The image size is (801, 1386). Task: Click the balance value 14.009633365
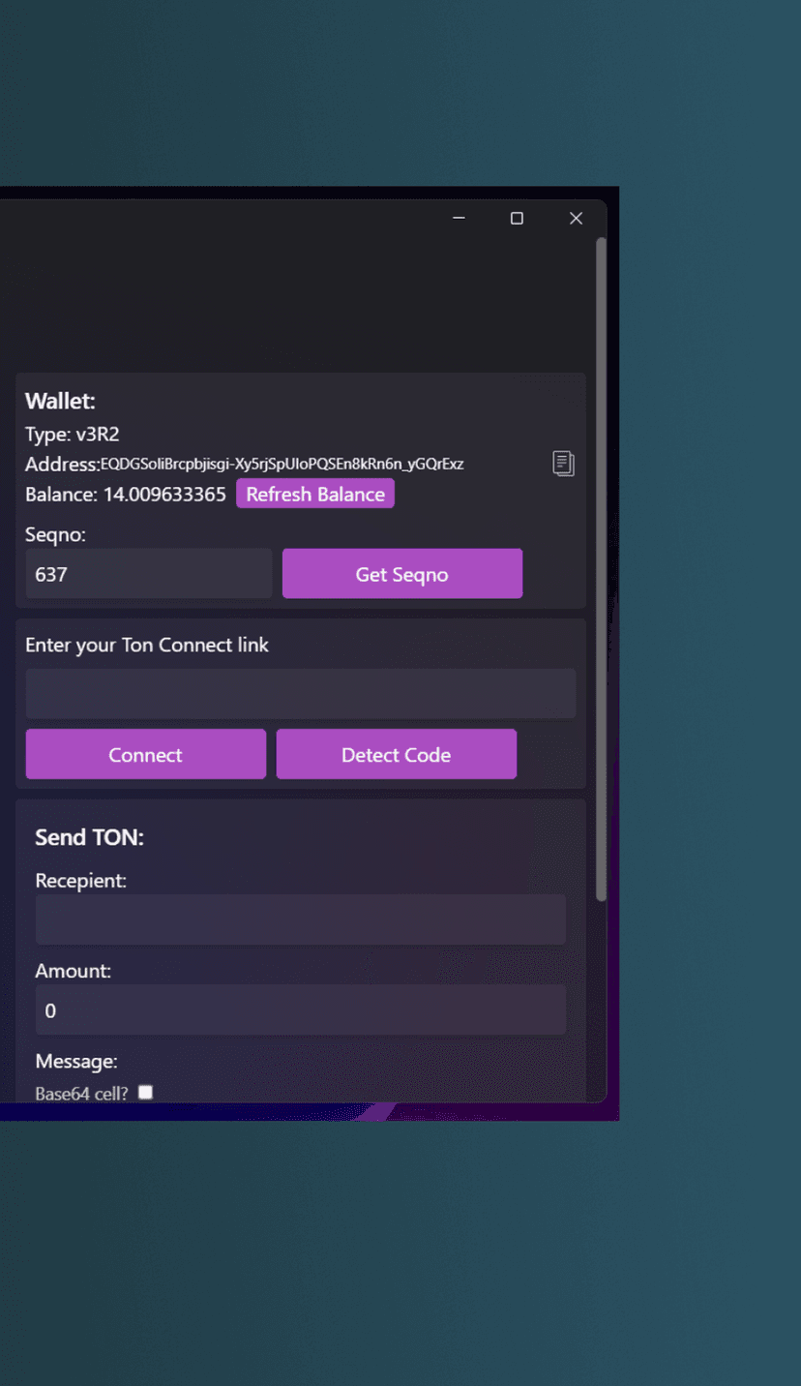click(x=164, y=495)
